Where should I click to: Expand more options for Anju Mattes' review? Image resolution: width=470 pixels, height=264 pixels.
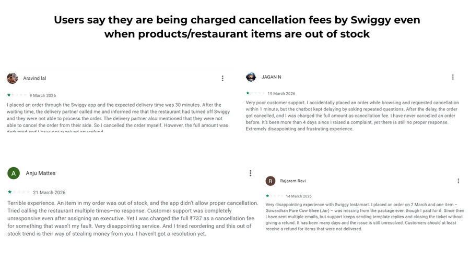[251, 173]
